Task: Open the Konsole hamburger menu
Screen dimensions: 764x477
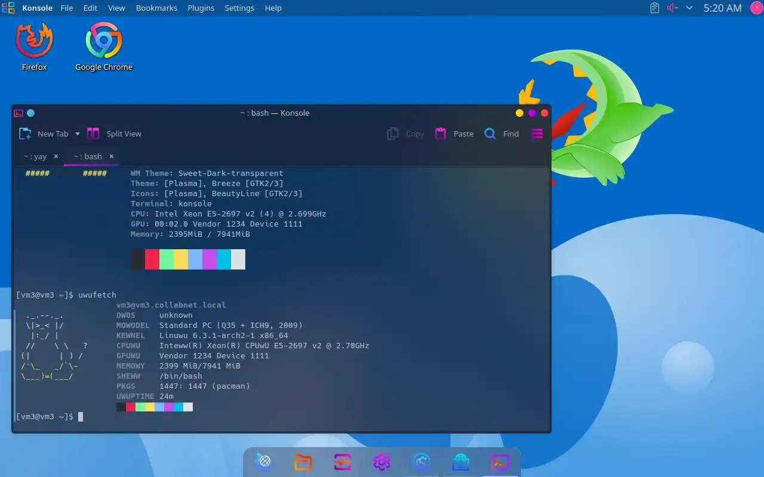Action: (537, 134)
